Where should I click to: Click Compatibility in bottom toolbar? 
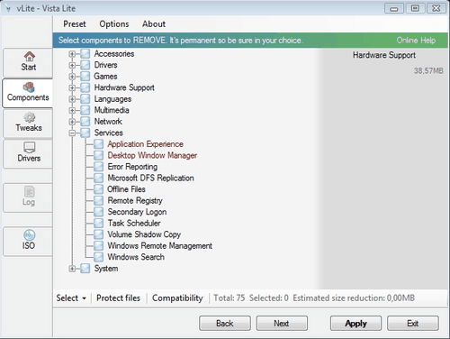(177, 298)
